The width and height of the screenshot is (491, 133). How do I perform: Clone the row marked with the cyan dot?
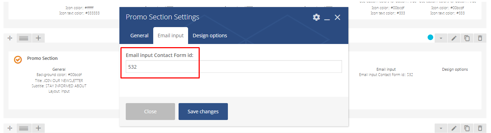click(x=467, y=38)
